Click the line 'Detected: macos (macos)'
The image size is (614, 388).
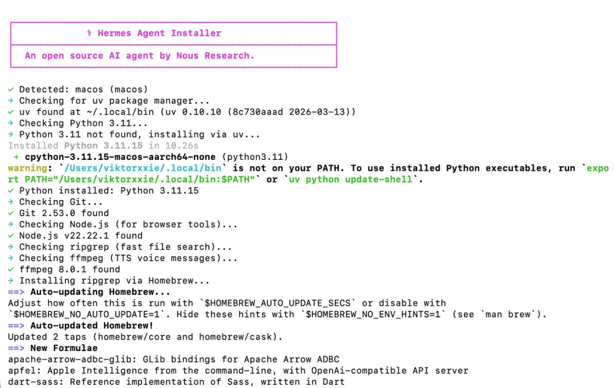[84, 89]
